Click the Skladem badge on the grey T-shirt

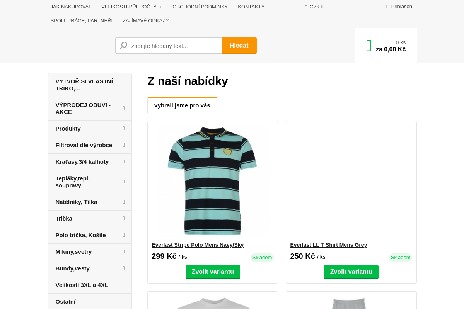[x=401, y=257]
